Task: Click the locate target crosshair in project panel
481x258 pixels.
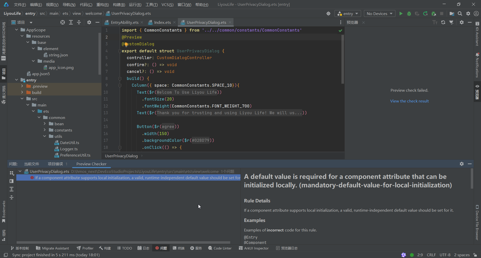Action: (63, 22)
